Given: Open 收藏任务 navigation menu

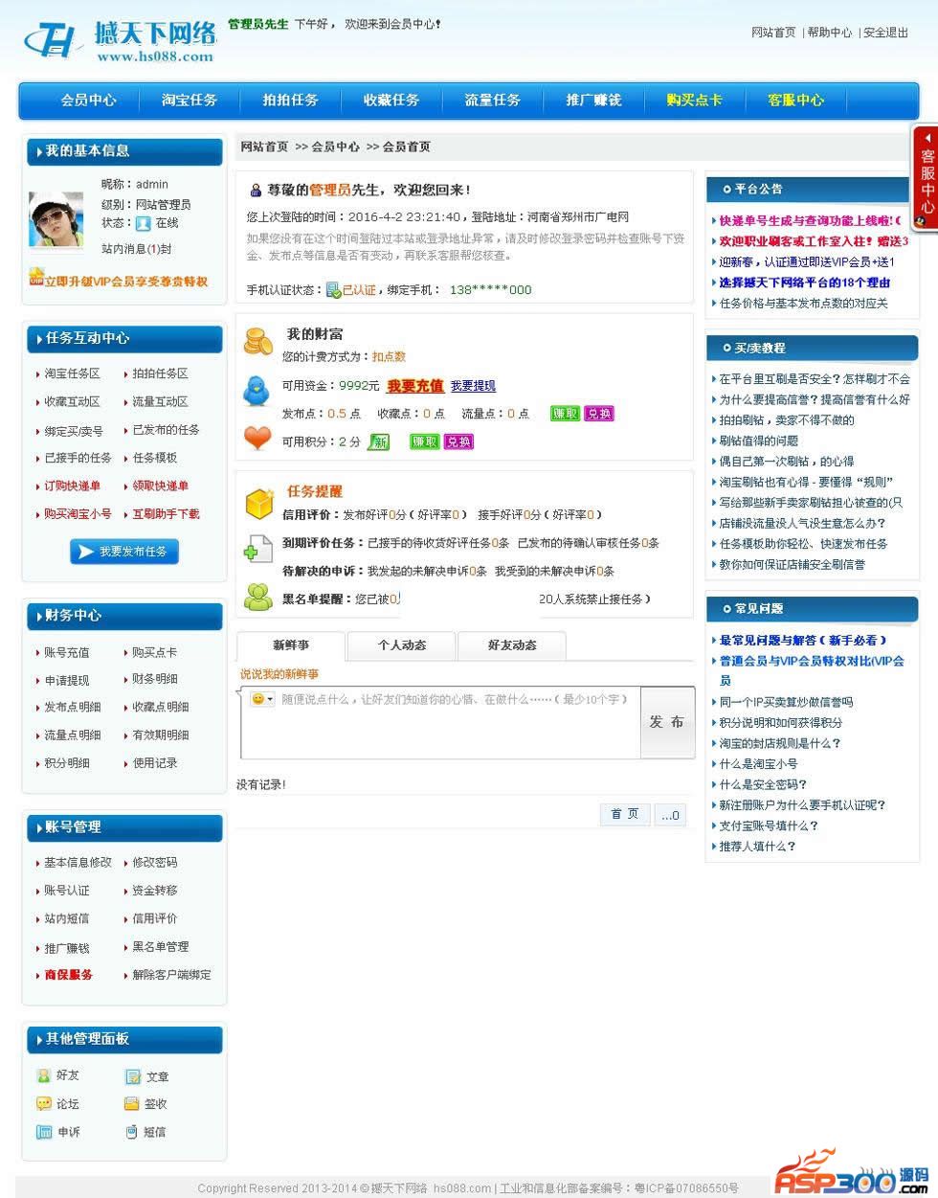Looking at the screenshot, I should (x=391, y=100).
